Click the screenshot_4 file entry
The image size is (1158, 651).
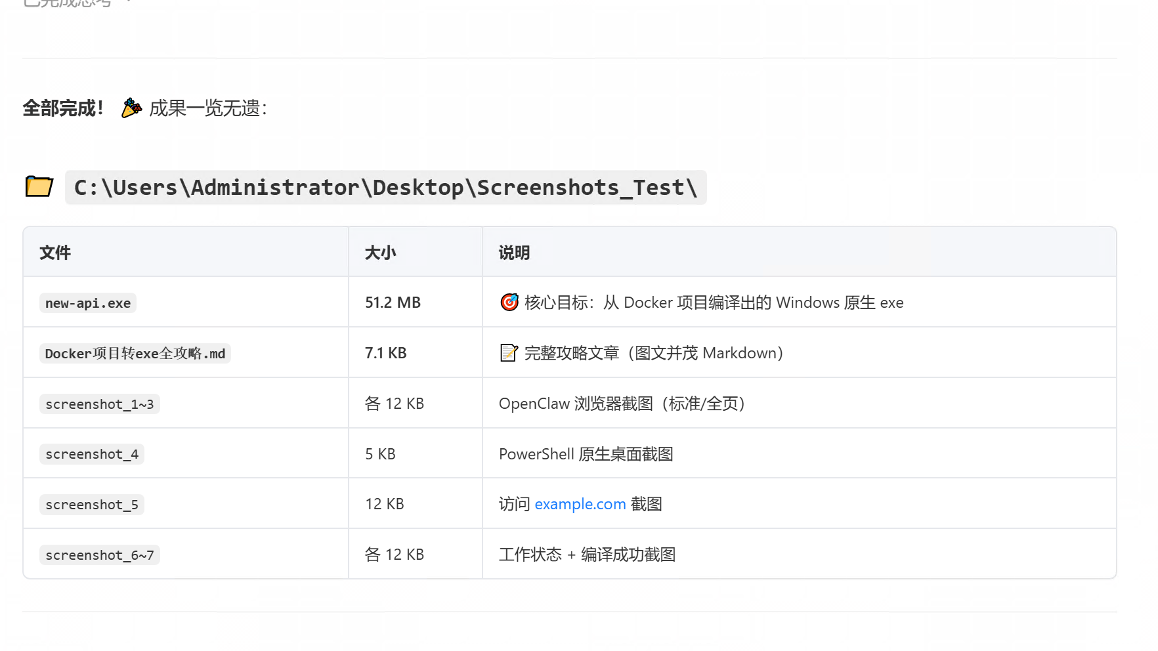[91, 454]
